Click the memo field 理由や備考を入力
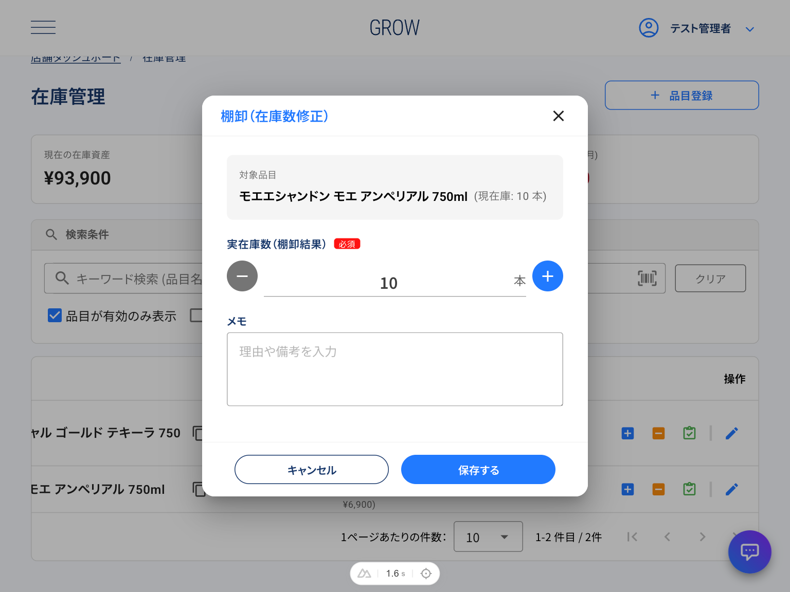Image resolution: width=790 pixels, height=592 pixels. click(x=394, y=369)
